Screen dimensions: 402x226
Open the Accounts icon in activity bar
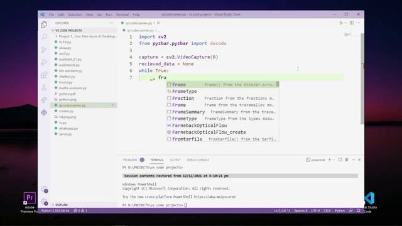[44, 190]
